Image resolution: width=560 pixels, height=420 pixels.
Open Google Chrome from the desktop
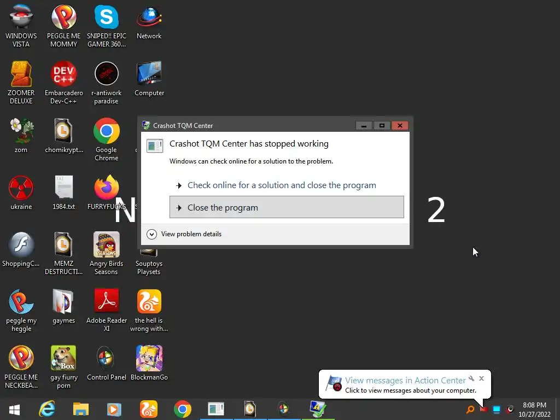tap(107, 139)
